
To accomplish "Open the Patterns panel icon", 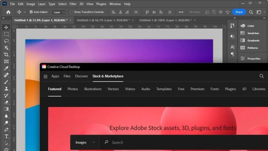I will (242, 48).
